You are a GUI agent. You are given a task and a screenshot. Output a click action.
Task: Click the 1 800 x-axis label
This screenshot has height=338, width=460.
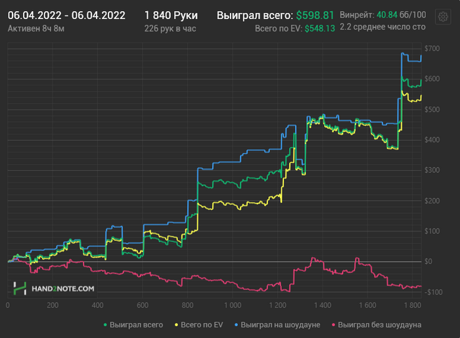click(x=413, y=305)
